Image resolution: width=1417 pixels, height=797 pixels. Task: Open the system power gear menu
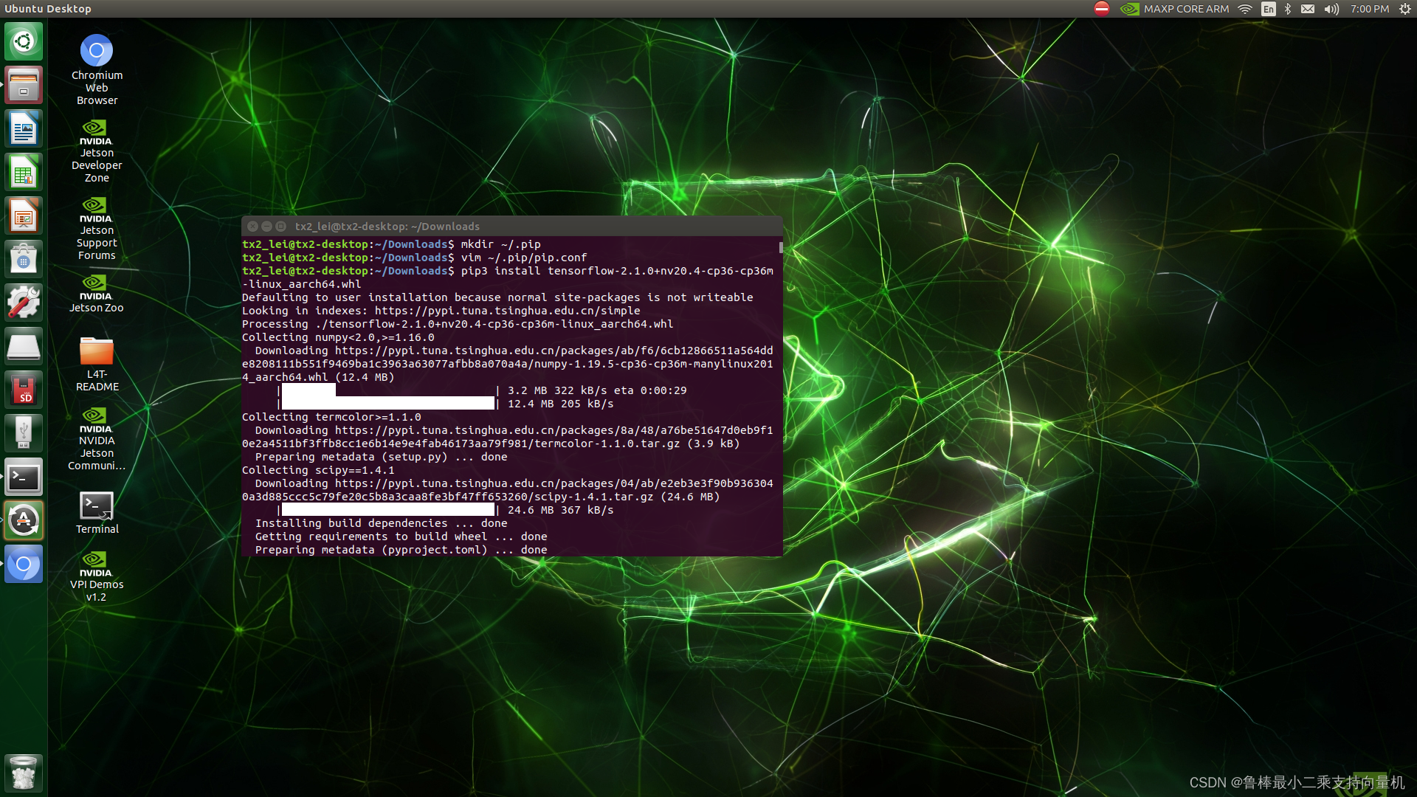point(1405,9)
